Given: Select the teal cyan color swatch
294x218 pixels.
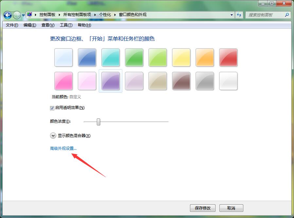Looking at the screenshot, I should (111, 57).
